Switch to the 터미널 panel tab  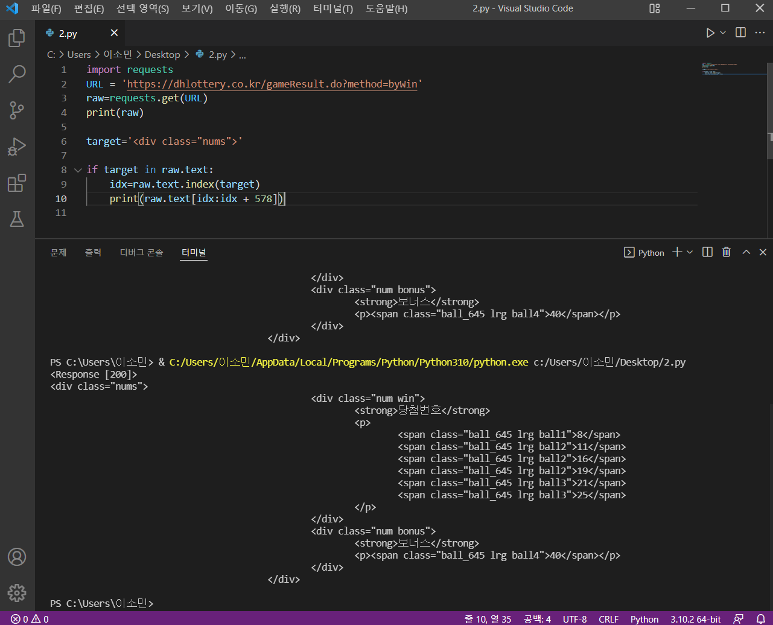click(194, 252)
